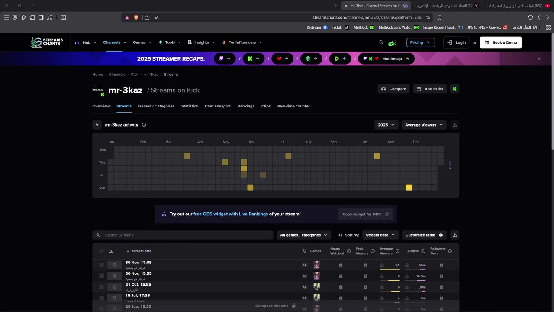
Task: Open the Streams Charts logo homepage
Action: (47, 42)
